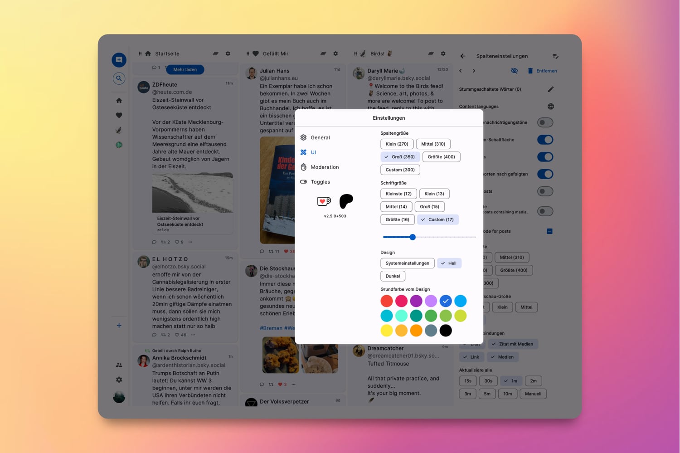Viewport: 680px width, 453px height.
Task: Click the Ko-fi heart cup icon
Action: pyautogui.click(x=324, y=201)
